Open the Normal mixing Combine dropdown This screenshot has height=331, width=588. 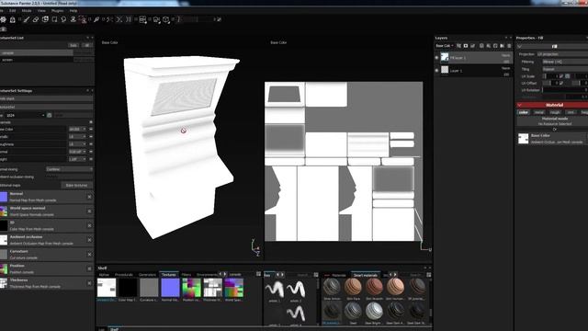[70, 169]
